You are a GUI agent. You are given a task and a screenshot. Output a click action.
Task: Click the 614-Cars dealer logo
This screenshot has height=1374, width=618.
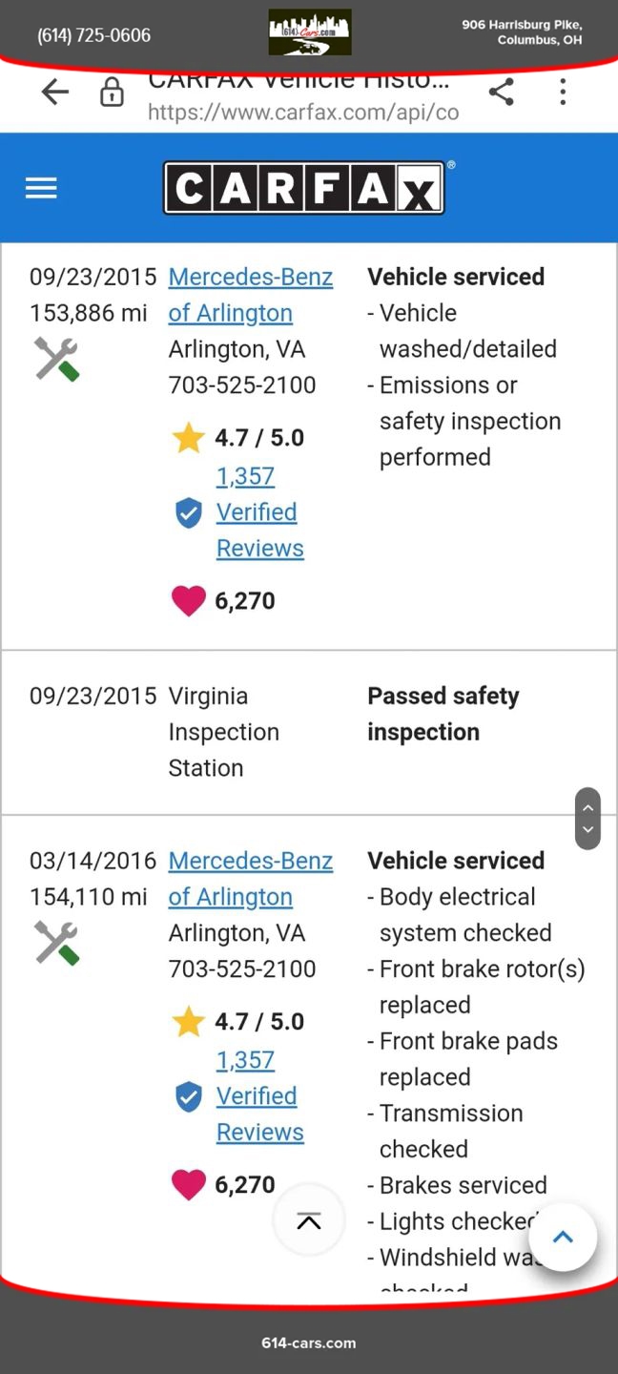click(x=309, y=32)
